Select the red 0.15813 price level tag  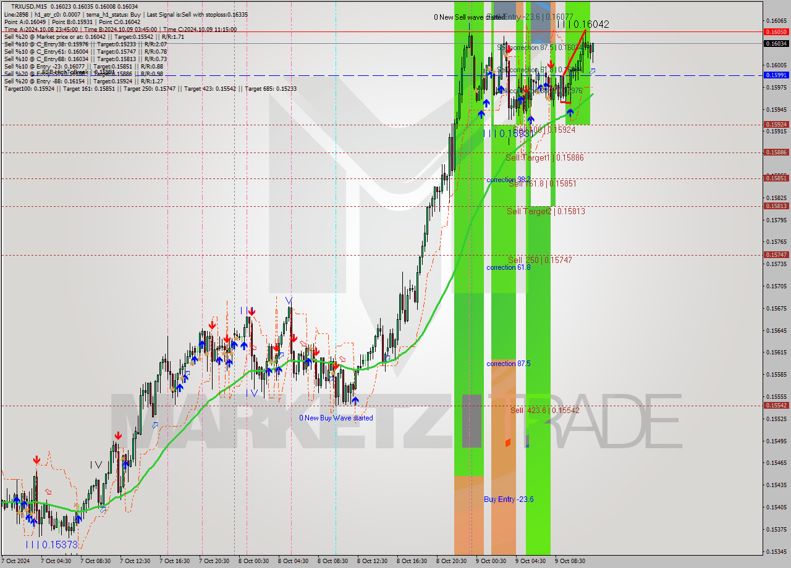(x=776, y=206)
